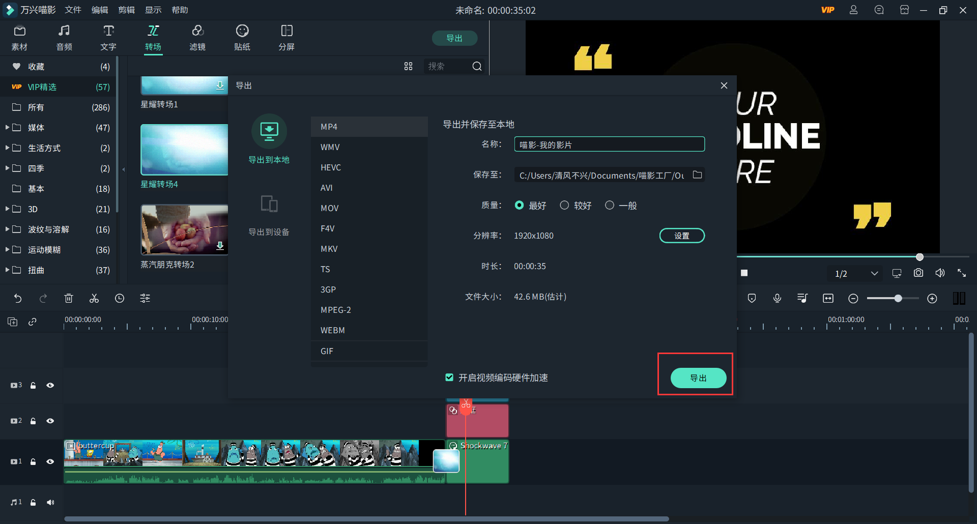This screenshot has width=977, height=524.
Task: Expand the 运动模糊 category
Action: click(8, 249)
